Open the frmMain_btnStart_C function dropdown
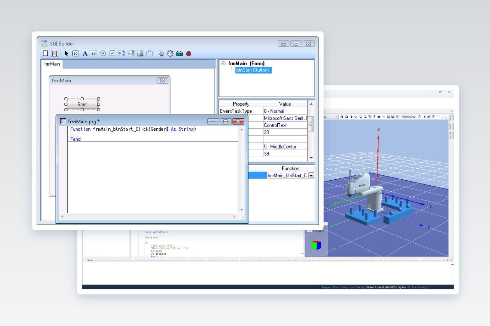This screenshot has height=326, width=490. click(311, 175)
